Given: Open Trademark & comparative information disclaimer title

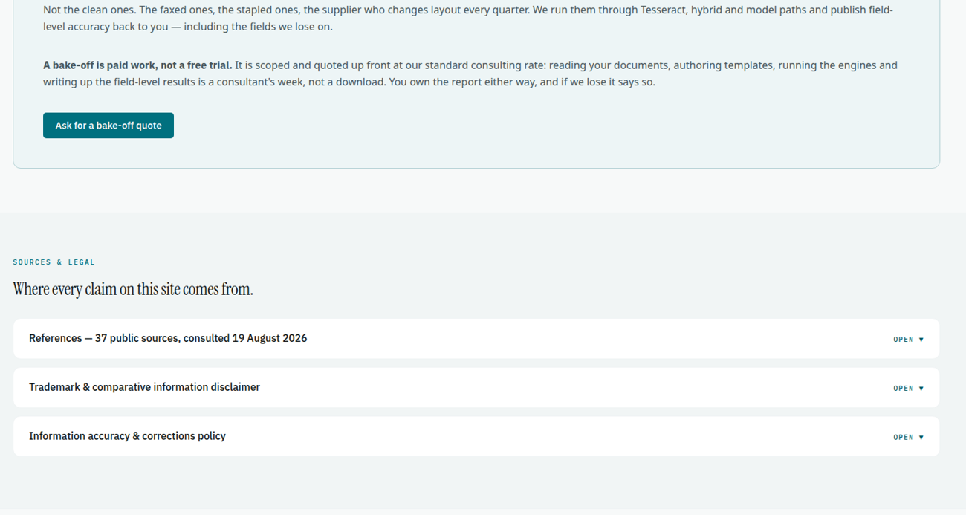Looking at the screenshot, I should (144, 387).
